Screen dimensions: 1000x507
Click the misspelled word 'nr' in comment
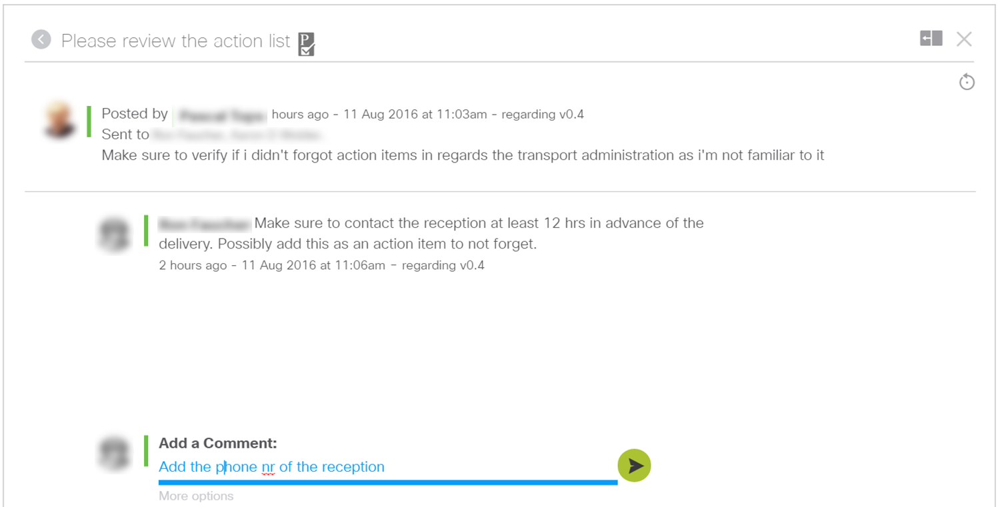(268, 468)
